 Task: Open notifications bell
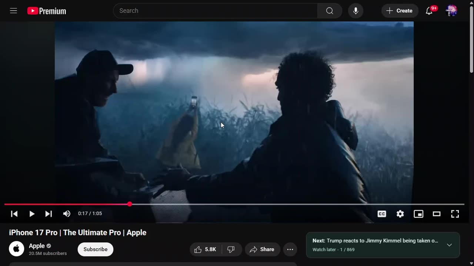429,11
